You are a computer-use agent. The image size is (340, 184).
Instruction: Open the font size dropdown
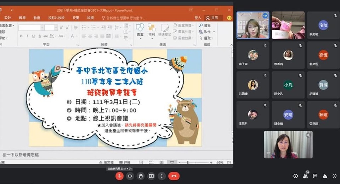pyautogui.click(x=56, y=28)
